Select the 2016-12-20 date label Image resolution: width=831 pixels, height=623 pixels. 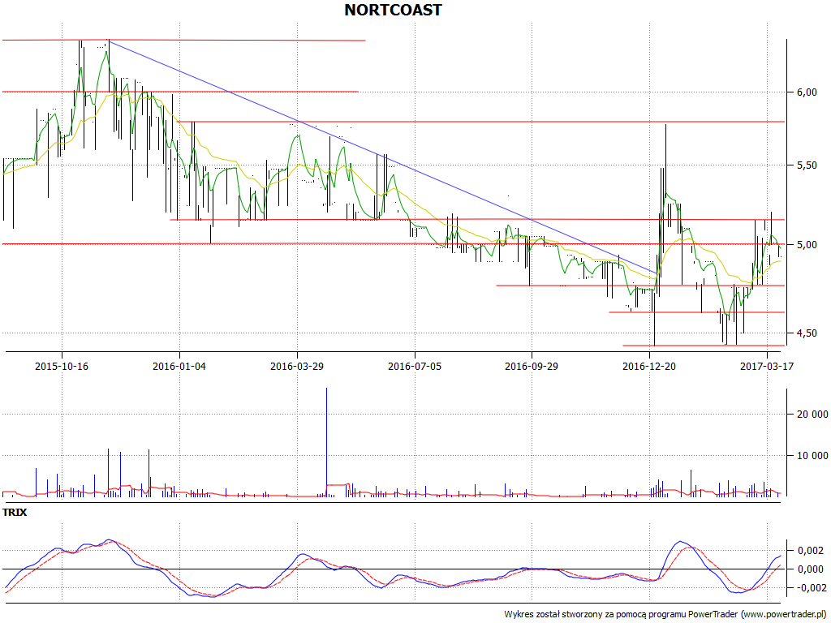coord(649,366)
